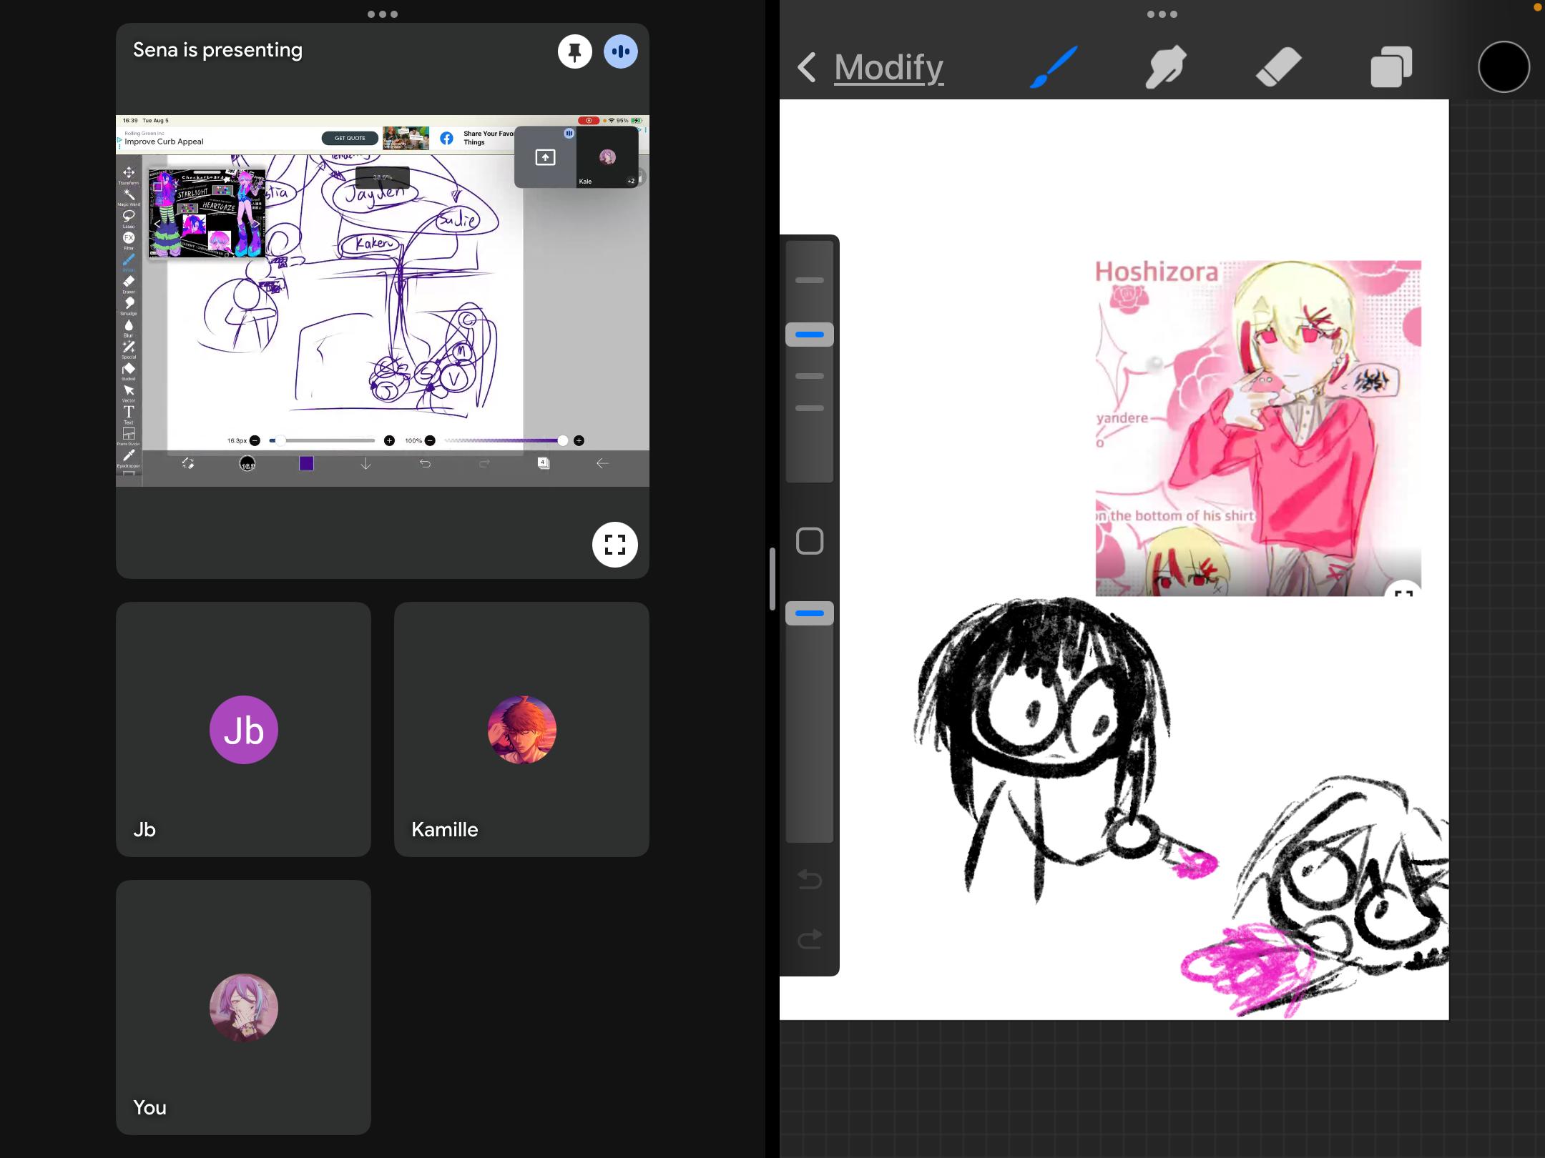Tap the Hoshizora reference image on the canvas
This screenshot has width=1545, height=1158.
tap(1258, 427)
